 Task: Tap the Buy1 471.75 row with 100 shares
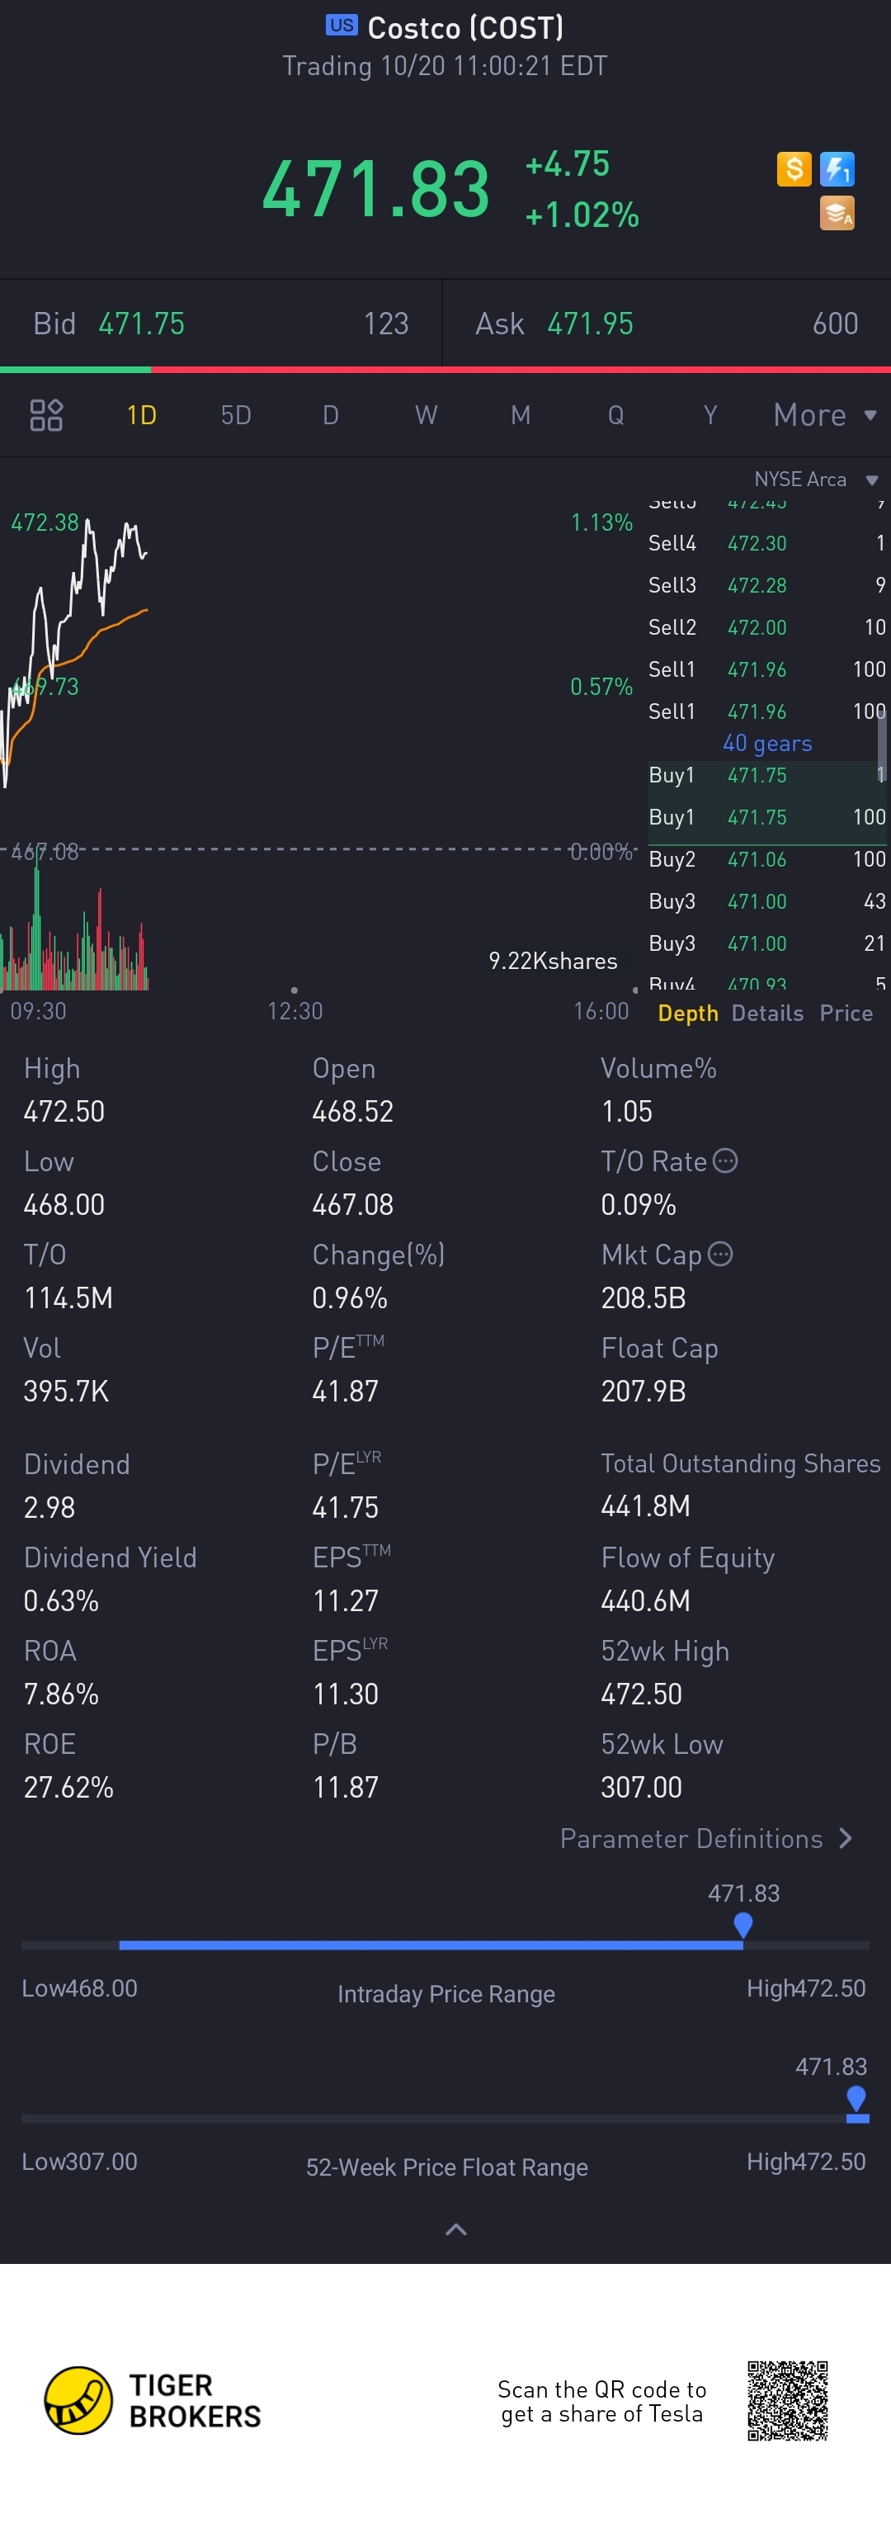click(x=767, y=817)
